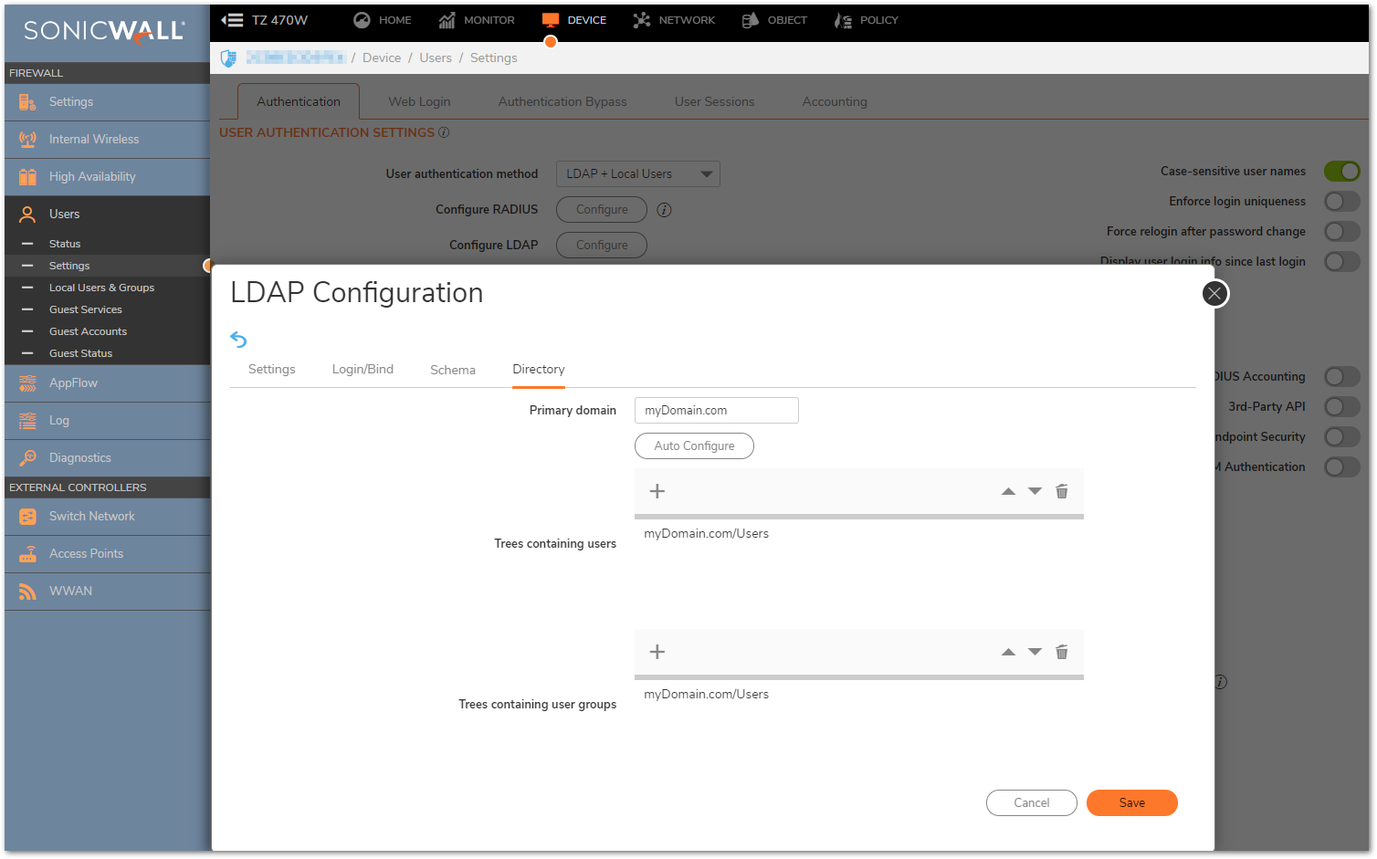The width and height of the screenshot is (1377, 859).
Task: Enable Enforce login uniqueness toggle
Action: [x=1341, y=202]
